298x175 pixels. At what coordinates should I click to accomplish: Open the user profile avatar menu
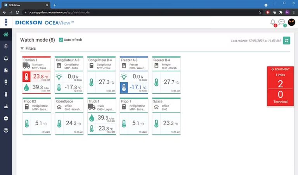click(x=291, y=22)
